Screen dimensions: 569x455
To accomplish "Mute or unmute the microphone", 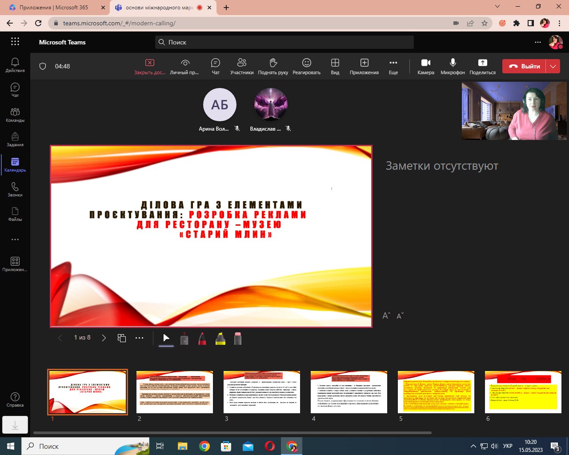I will pyautogui.click(x=453, y=66).
